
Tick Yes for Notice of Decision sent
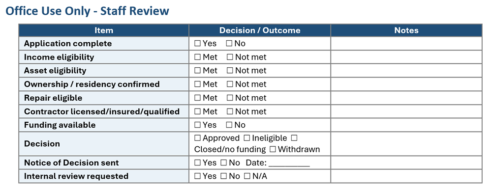pos(197,163)
